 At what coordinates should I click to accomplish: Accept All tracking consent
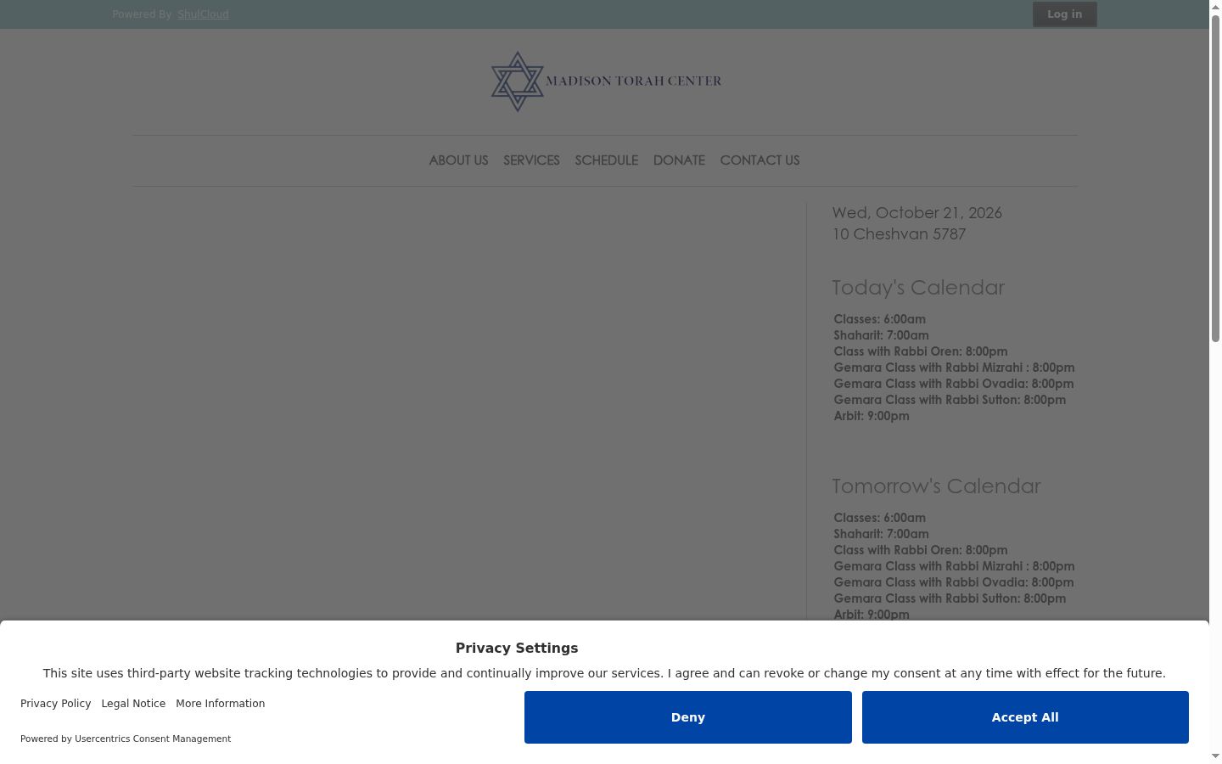1025,717
